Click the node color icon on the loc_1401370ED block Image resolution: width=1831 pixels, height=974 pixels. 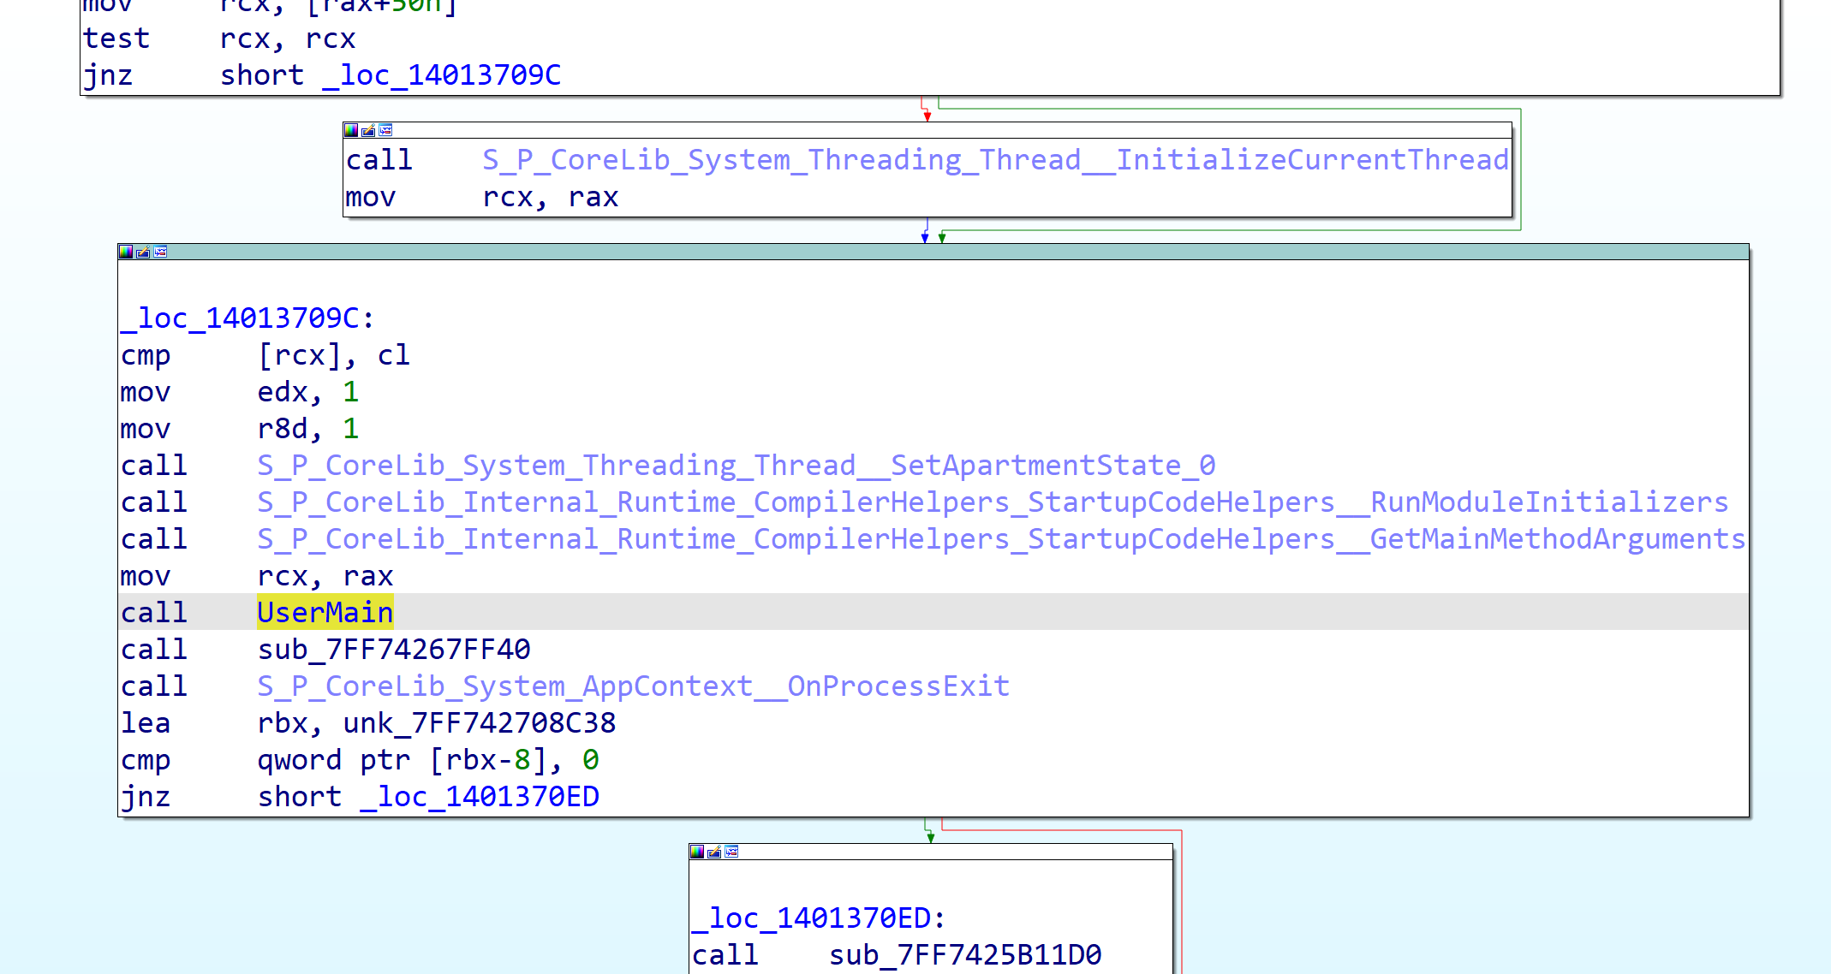[x=697, y=852]
